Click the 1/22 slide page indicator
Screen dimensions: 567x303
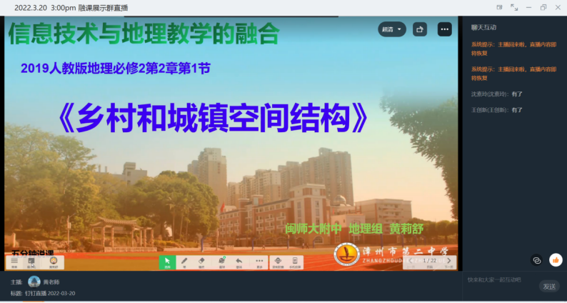pyautogui.click(x=430, y=261)
